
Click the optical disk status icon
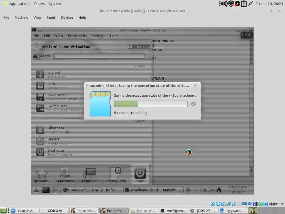pos(218,204)
